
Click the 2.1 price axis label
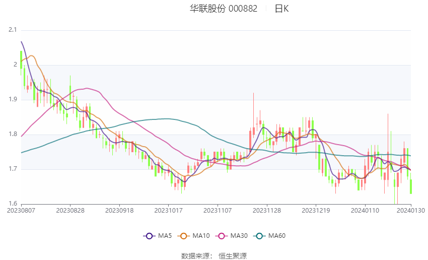coord(13,30)
